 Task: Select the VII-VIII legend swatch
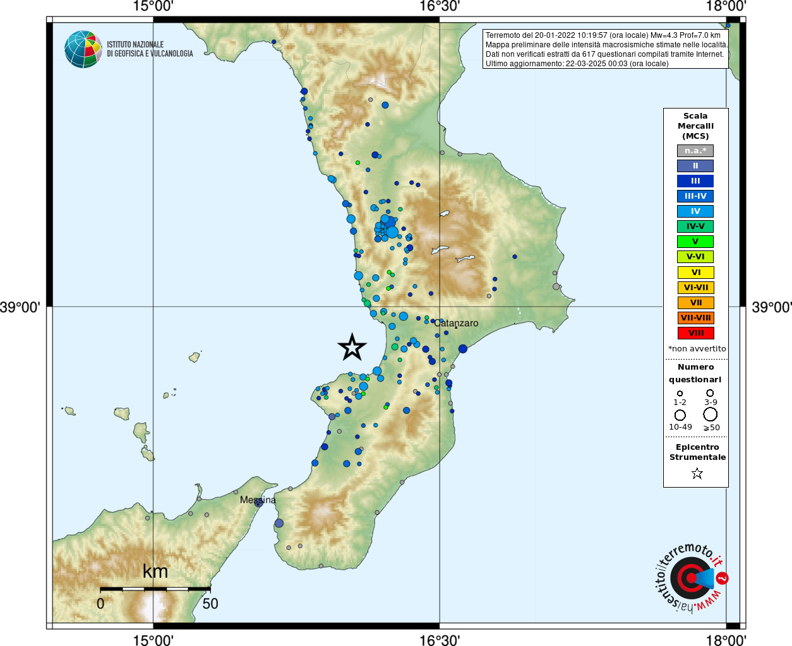click(x=695, y=318)
